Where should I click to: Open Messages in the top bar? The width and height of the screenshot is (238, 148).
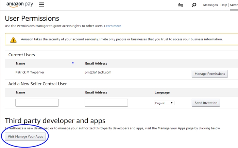[210, 5]
